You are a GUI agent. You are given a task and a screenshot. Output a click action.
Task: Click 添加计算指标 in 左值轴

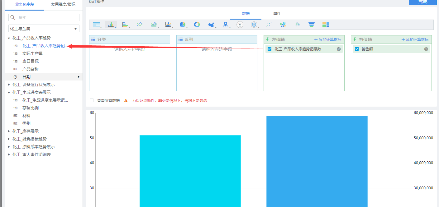(328, 39)
